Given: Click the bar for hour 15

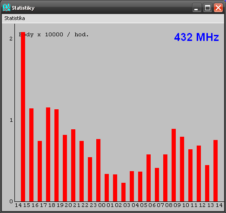Looking at the screenshot, I should click(x=31, y=155).
